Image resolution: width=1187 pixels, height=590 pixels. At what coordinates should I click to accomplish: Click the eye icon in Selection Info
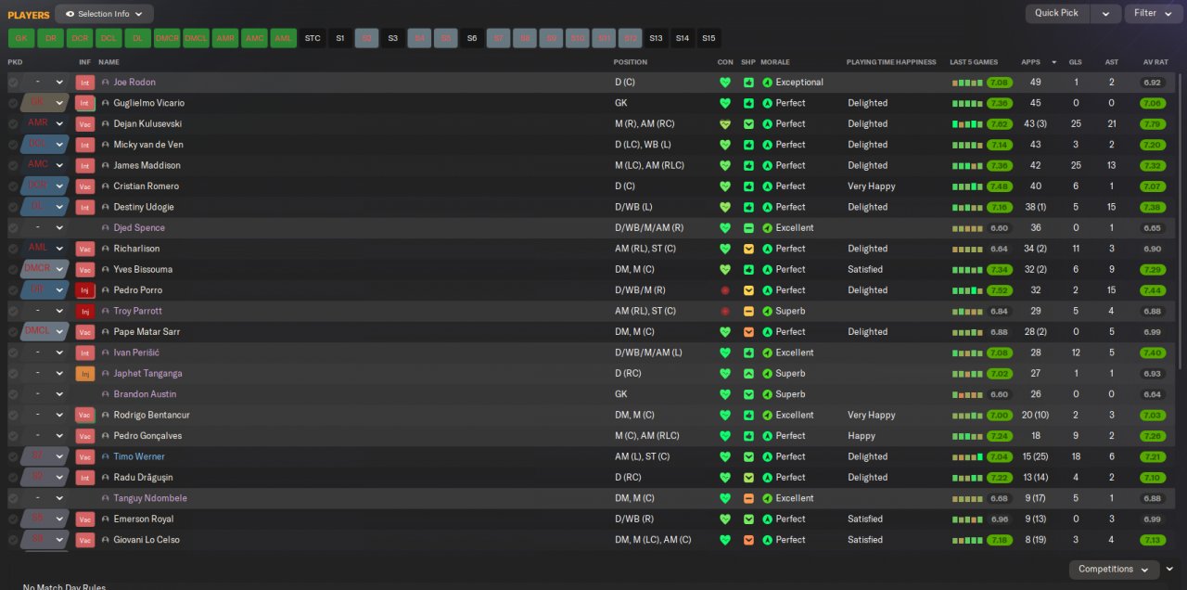[x=70, y=14]
